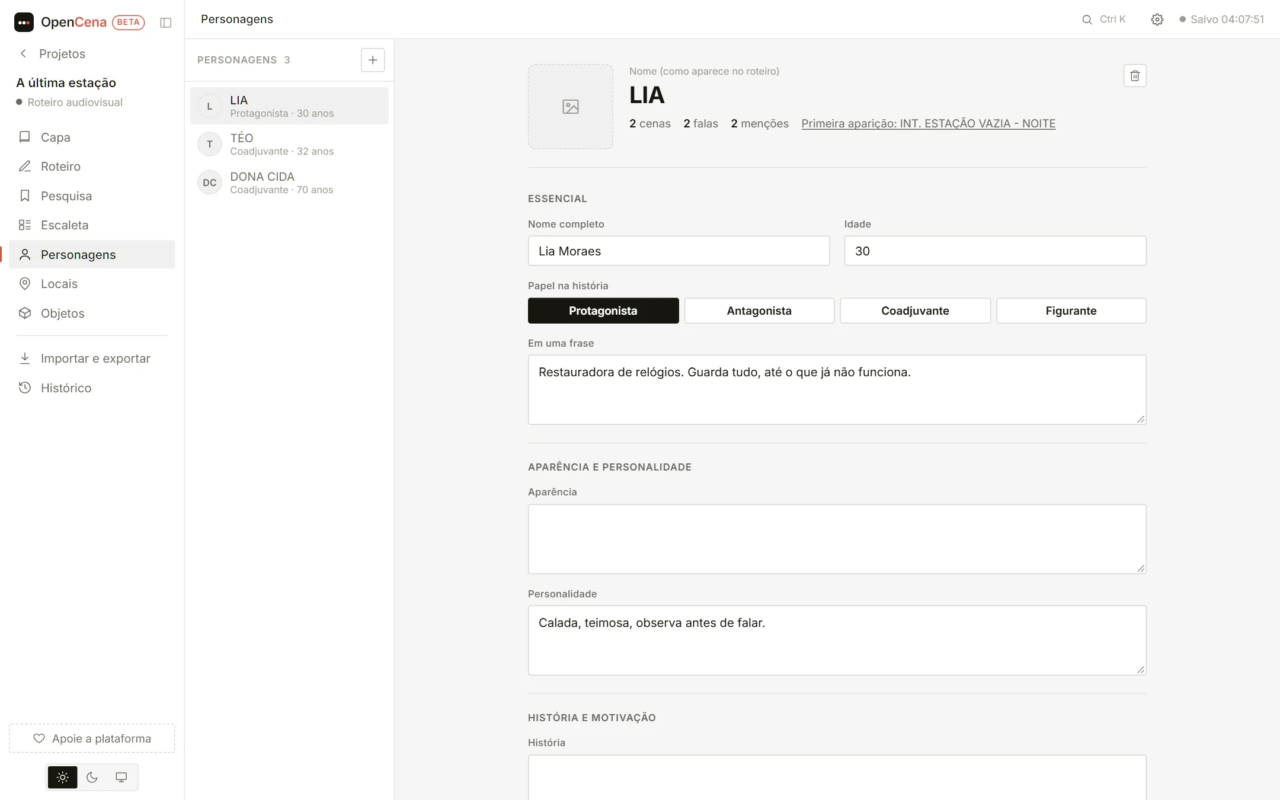Select LIA in character list
Viewport: 1280px width, 800px height.
click(x=289, y=106)
